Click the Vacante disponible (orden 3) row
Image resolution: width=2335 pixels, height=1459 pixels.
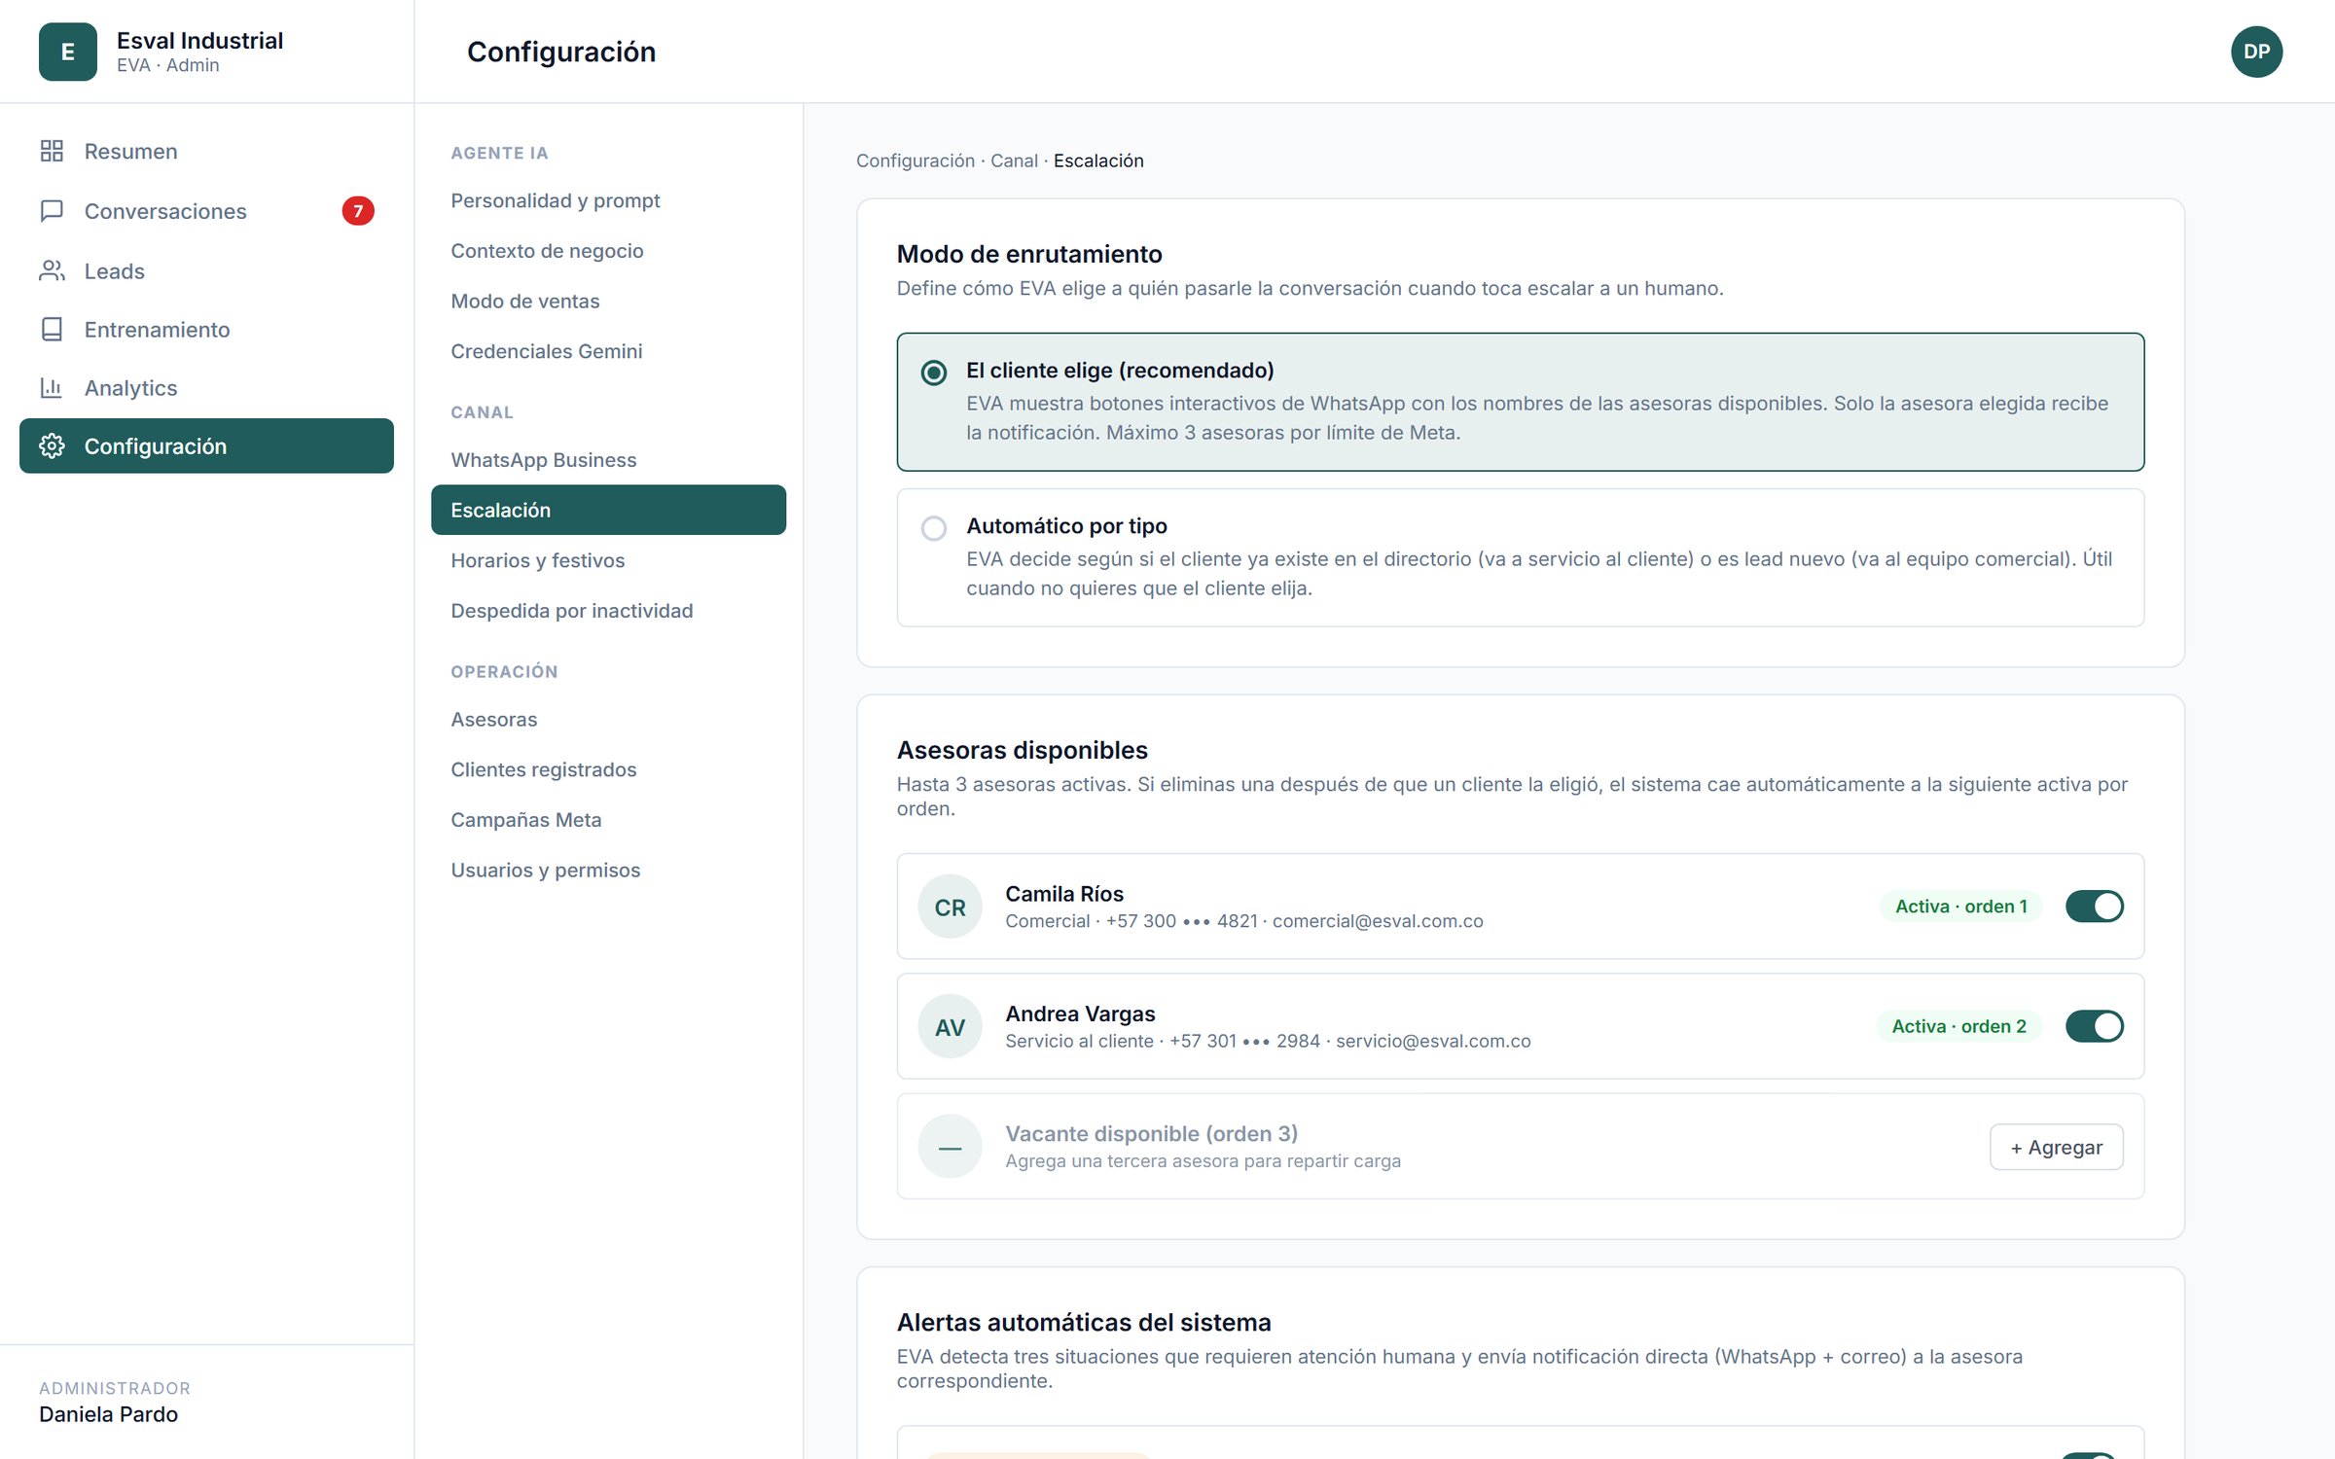1520,1146
